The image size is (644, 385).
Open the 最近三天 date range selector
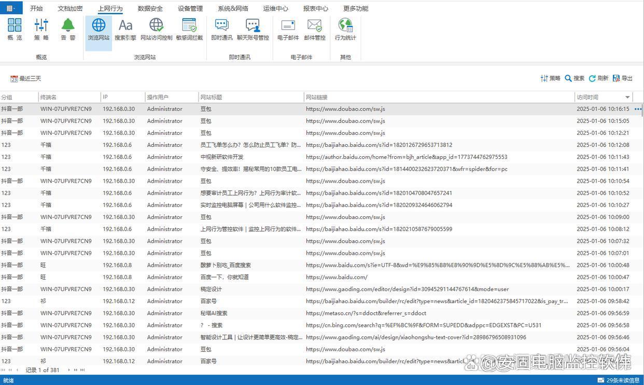[26, 79]
